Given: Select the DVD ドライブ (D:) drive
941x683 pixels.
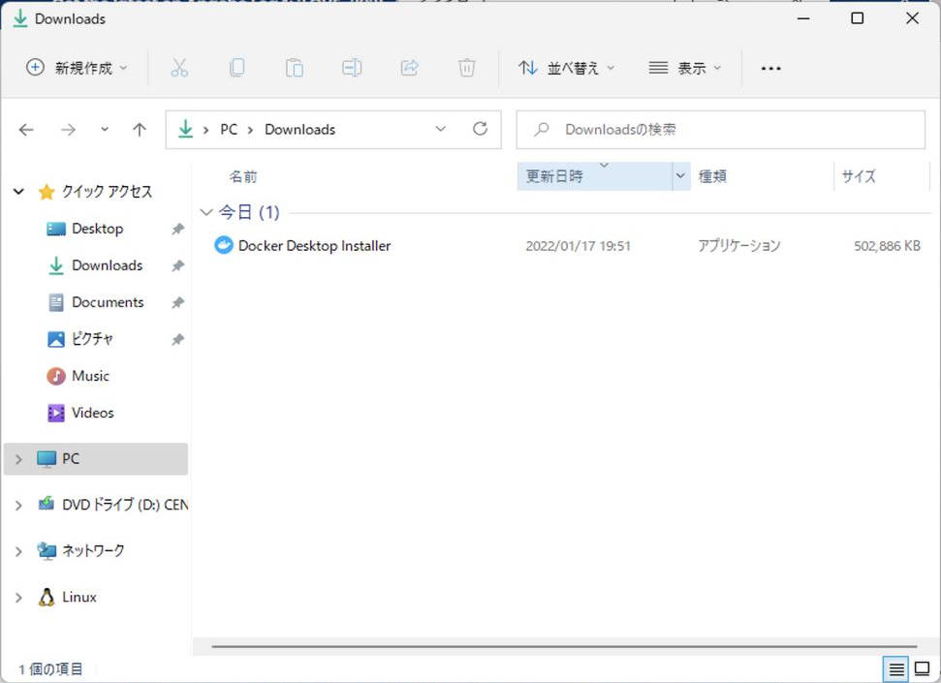Looking at the screenshot, I should click(125, 505).
